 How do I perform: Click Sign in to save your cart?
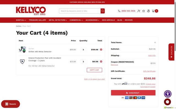click(94, 79)
